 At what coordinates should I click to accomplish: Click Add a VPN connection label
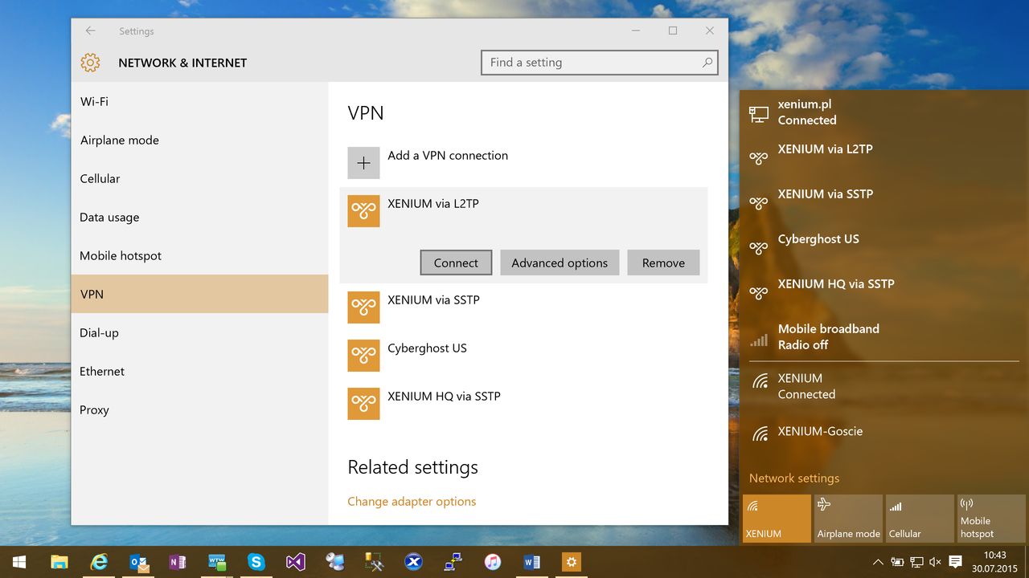tap(448, 156)
